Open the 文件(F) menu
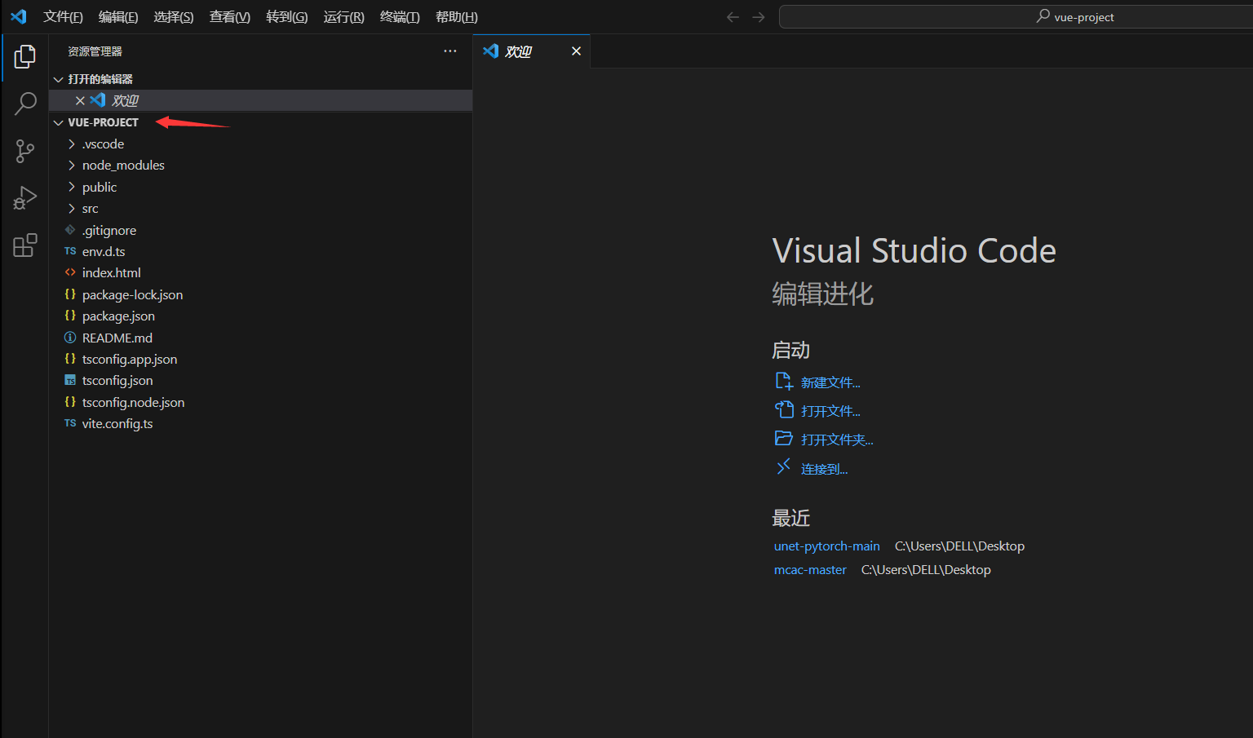Viewport: 1253px width, 738px height. coord(63,17)
